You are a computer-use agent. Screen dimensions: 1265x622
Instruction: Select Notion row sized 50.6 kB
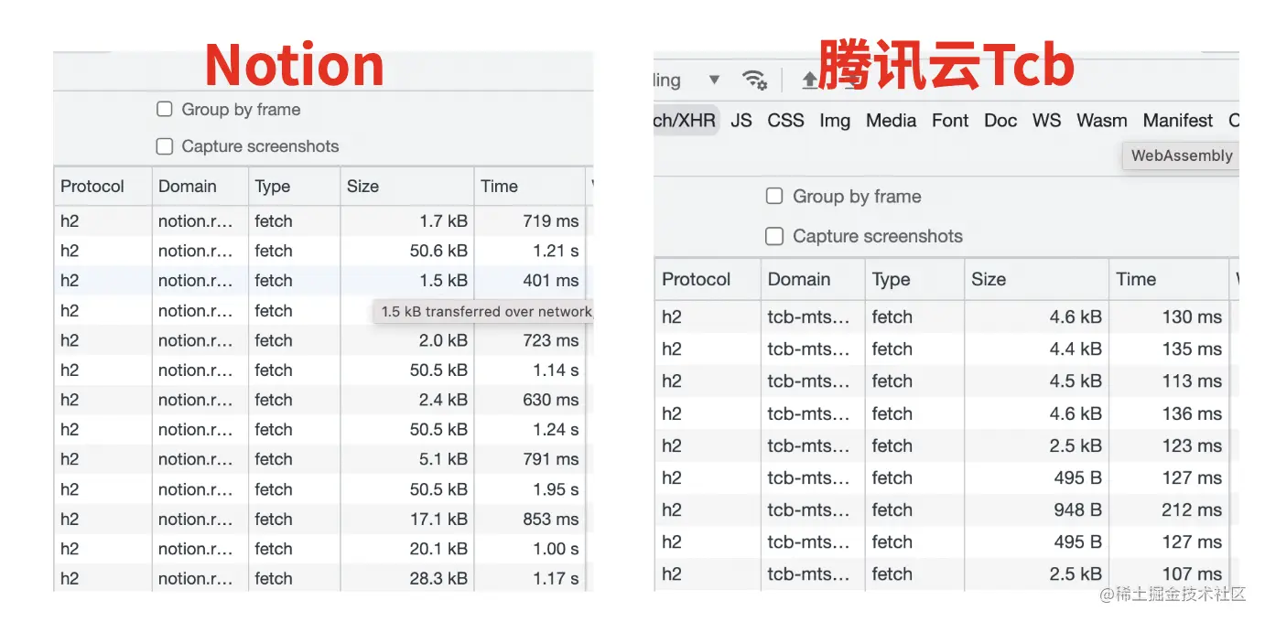323,251
